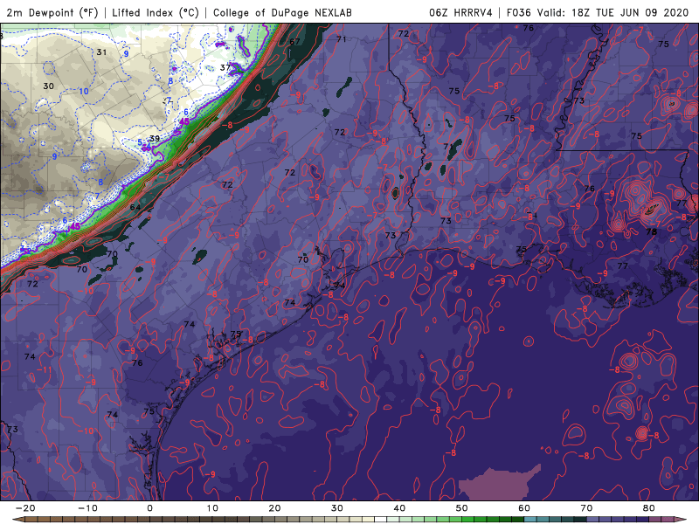699x524 pixels.
Task: Click the red -11 lifted index label
Action: click(45, 369)
